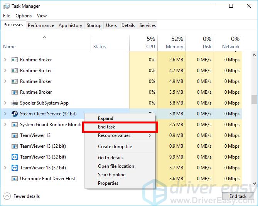Viewport: 258px width, 206px height.
Task: Click the TeamViewer 13 process icon
Action: [x=15, y=135]
